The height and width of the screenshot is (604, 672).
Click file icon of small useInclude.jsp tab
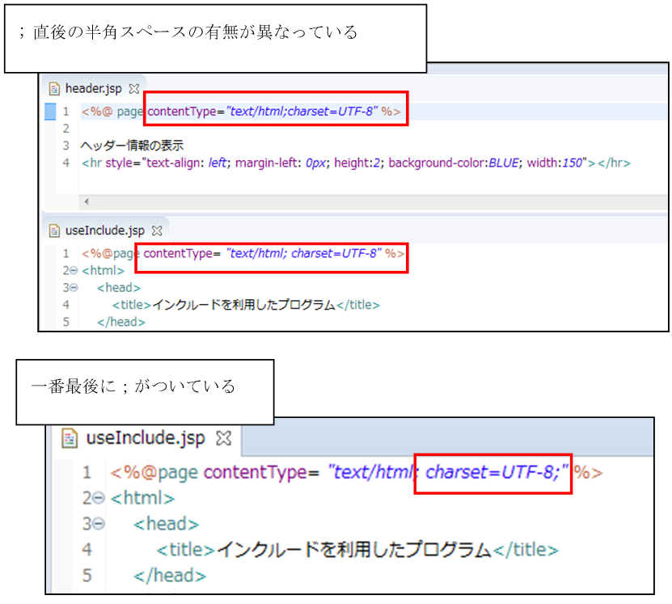click(54, 230)
